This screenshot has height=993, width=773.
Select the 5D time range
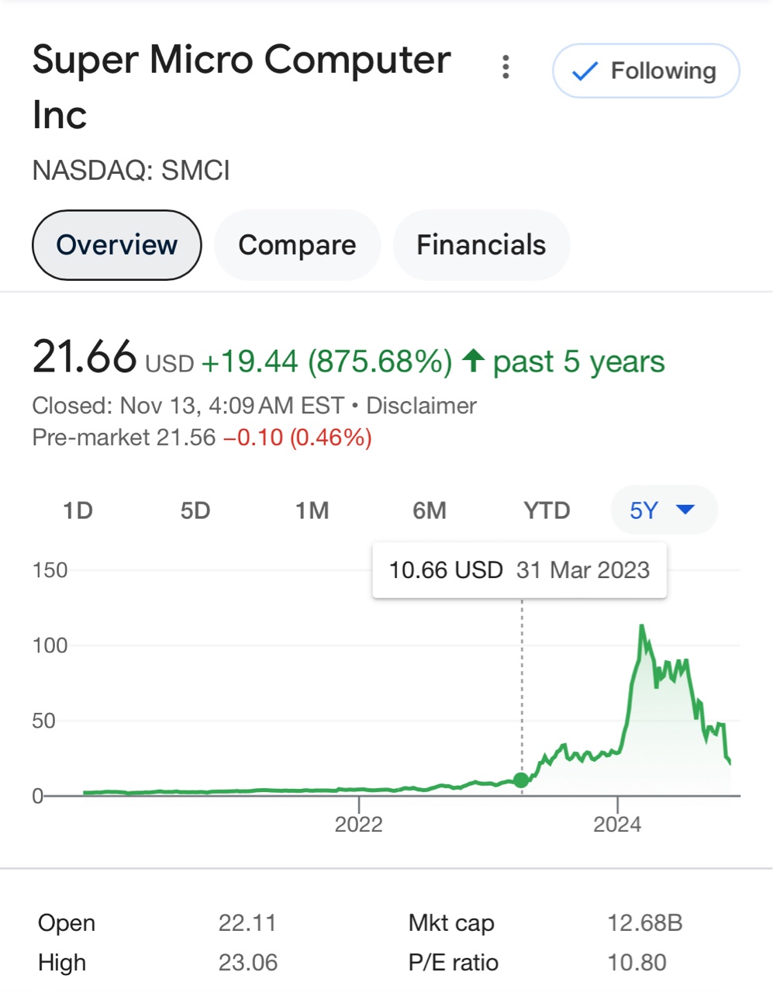(195, 510)
